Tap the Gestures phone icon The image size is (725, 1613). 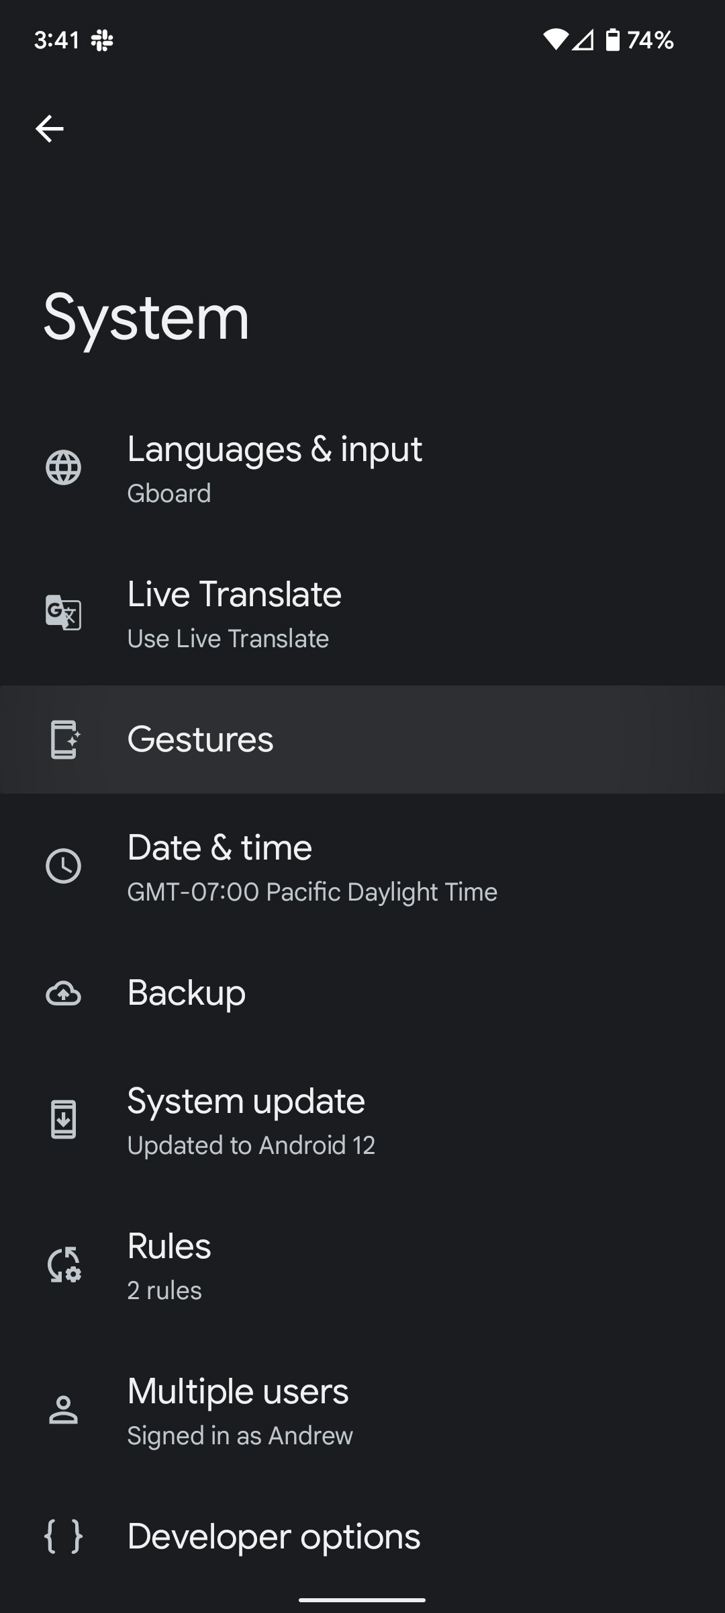pos(64,739)
